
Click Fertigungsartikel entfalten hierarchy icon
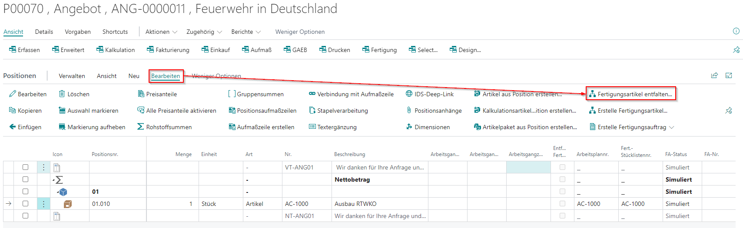592,94
